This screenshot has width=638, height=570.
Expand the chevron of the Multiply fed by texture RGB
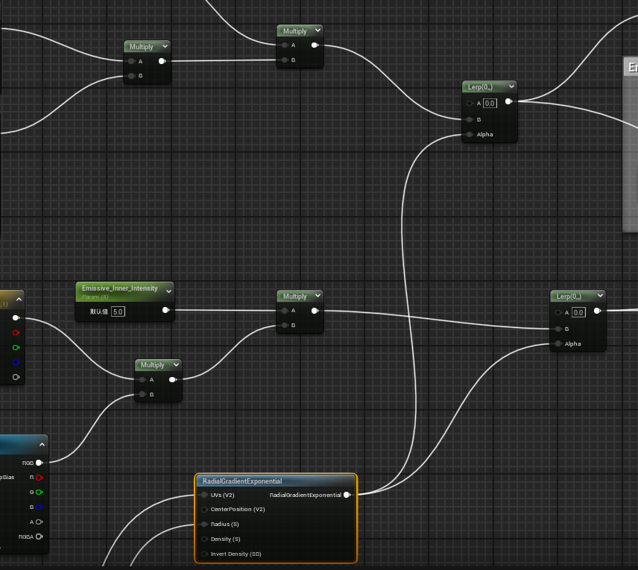click(176, 364)
